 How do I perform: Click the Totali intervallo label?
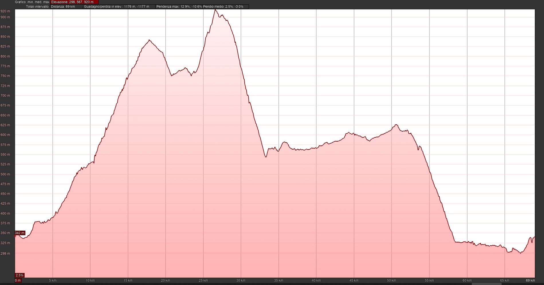point(38,7)
